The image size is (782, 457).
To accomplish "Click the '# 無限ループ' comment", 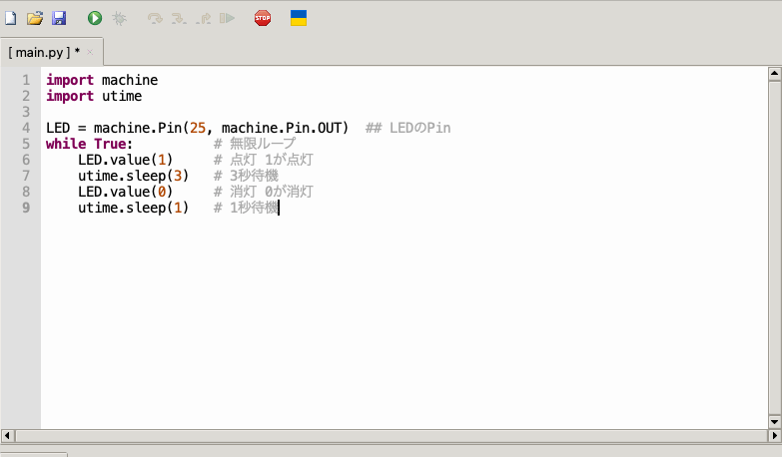I will pos(255,144).
